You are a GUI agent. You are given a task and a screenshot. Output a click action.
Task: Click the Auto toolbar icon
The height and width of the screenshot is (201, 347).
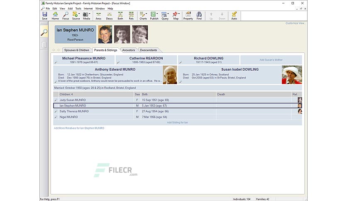(234, 16)
